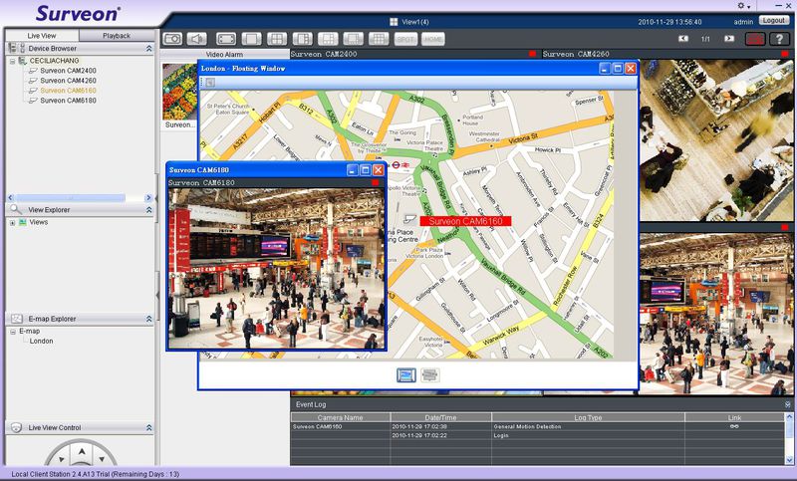Select Surveon CAM2400 in device tree
This screenshot has height=481, width=797.
68,71
